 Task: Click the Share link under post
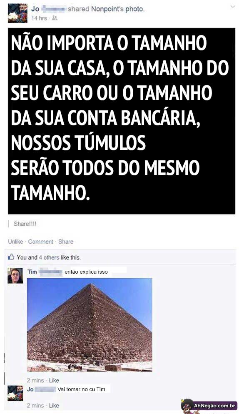click(66, 242)
